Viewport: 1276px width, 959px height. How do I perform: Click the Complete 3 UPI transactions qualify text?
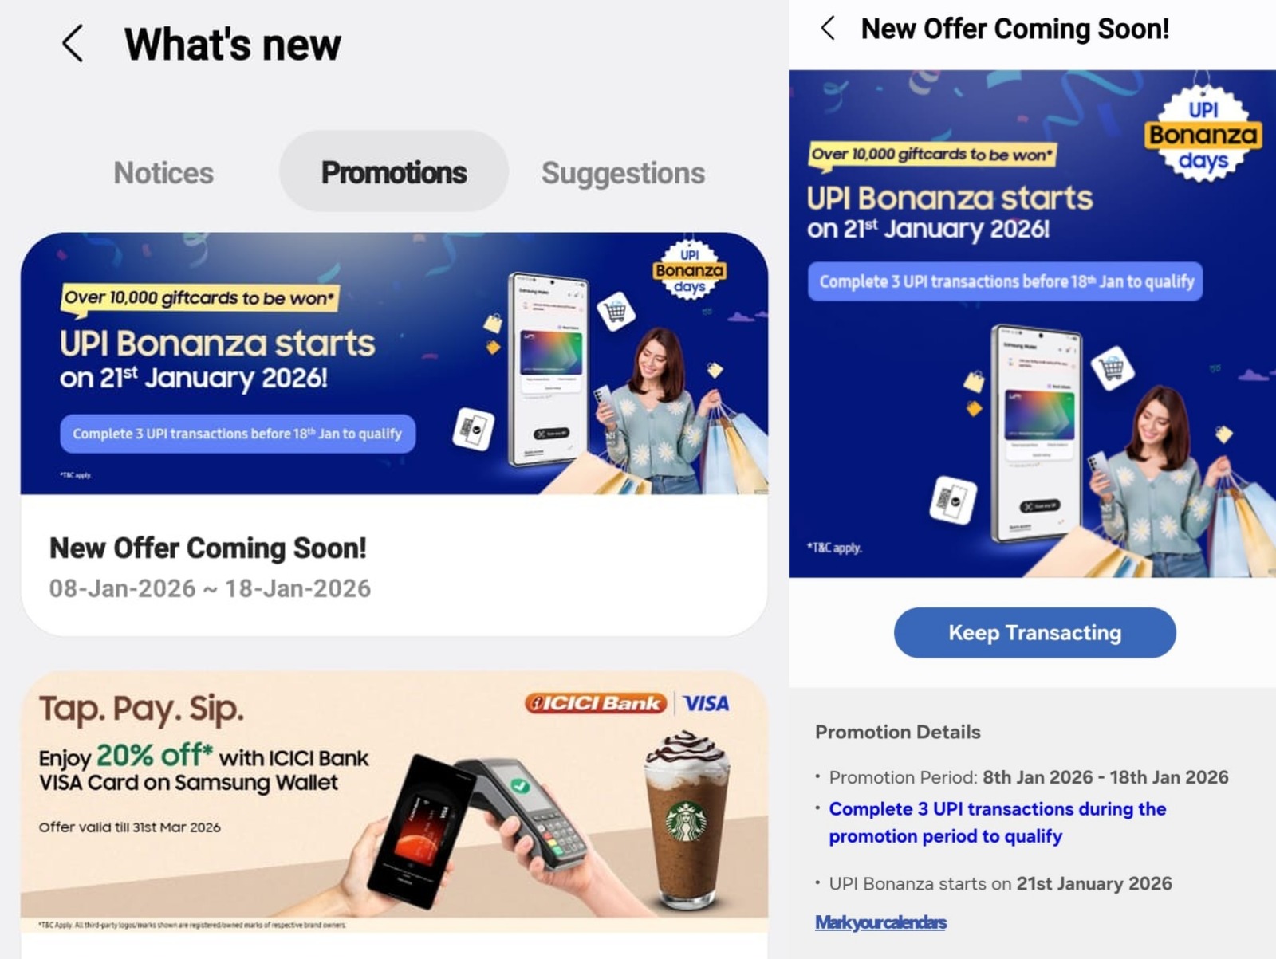coord(997,822)
